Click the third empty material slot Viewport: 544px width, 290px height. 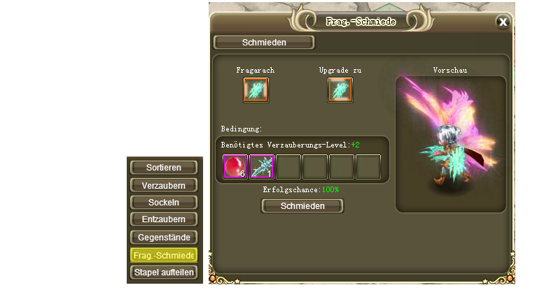click(x=288, y=166)
